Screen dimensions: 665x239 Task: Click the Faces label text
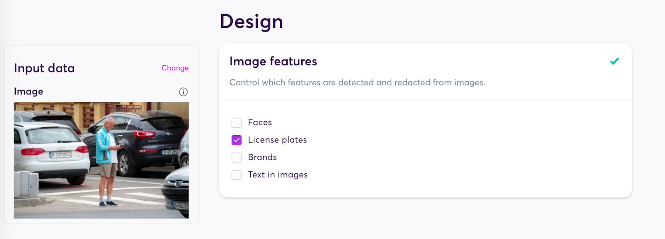(260, 122)
